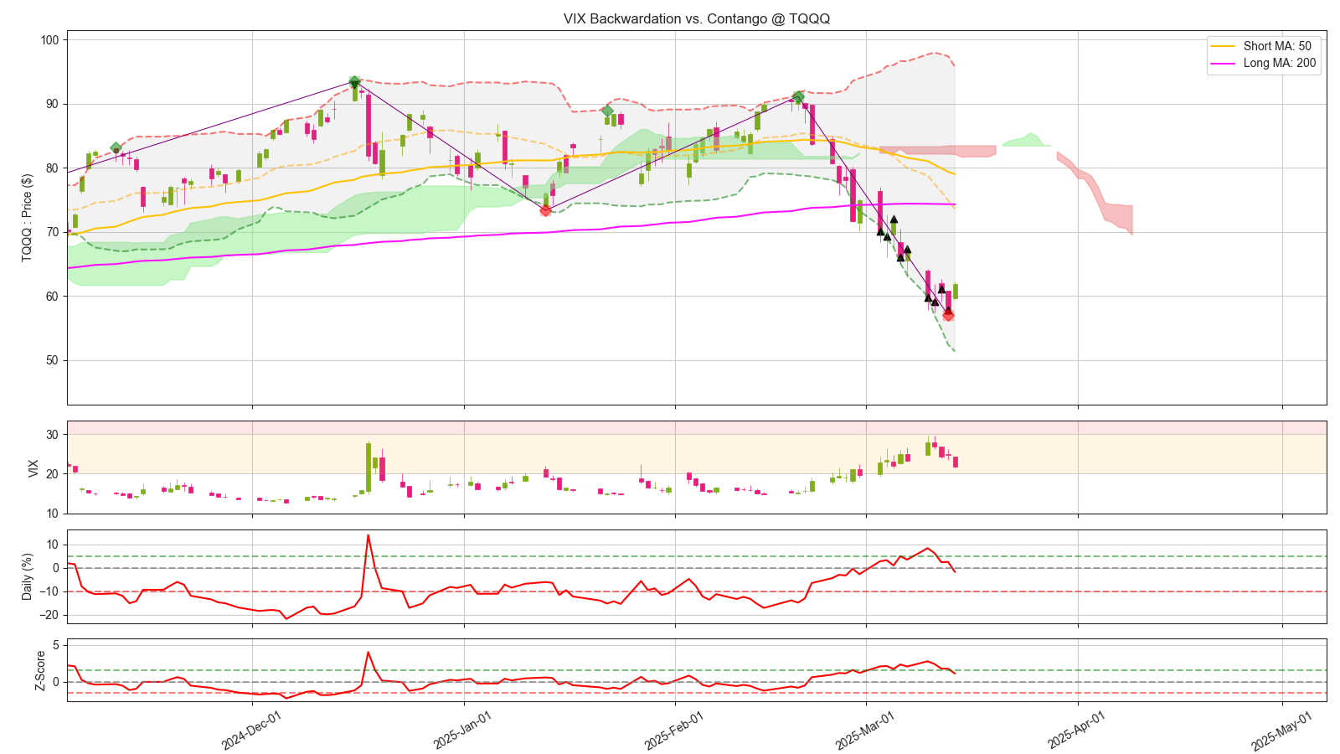Select the 2025-May-01 date tick label
1340x754 pixels.
tap(1281, 730)
